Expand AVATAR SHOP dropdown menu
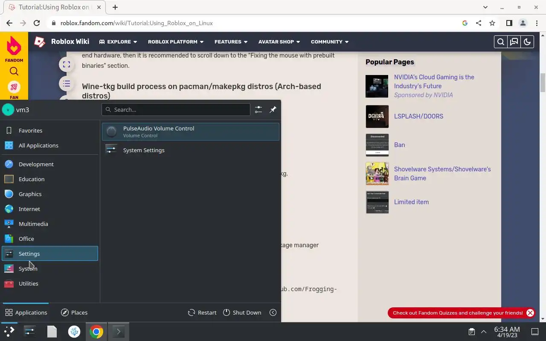This screenshot has height=341, width=546. (279, 42)
